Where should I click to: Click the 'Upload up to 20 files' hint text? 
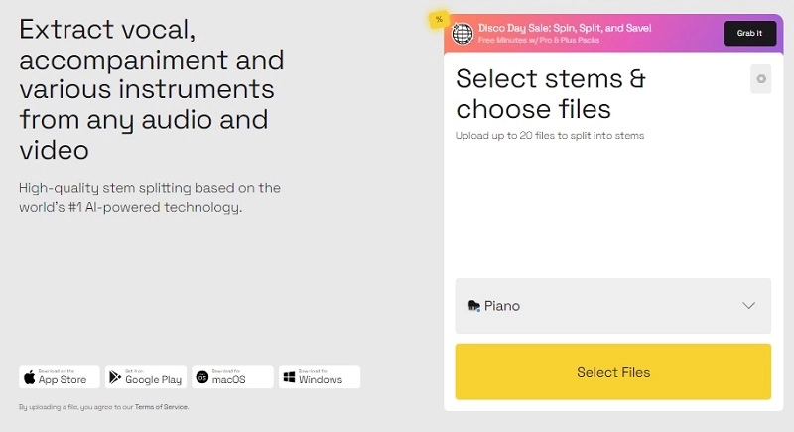550,136
